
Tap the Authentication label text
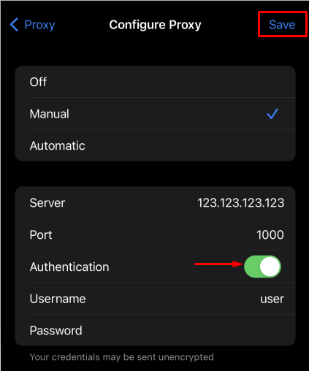click(69, 267)
